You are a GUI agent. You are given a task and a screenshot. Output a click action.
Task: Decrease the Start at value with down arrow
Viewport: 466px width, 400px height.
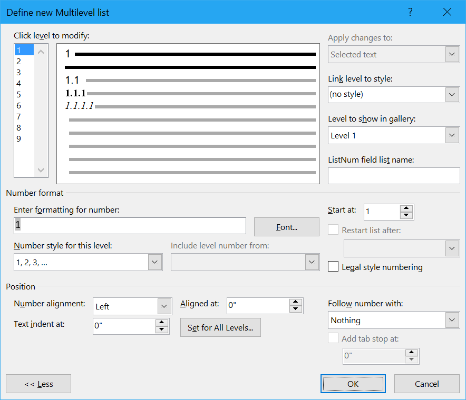[x=406, y=215]
